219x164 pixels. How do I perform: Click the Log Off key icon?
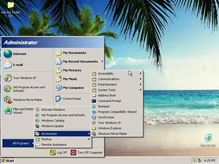[53, 153]
